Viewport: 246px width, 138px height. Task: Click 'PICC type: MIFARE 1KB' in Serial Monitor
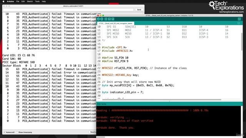(18, 62)
